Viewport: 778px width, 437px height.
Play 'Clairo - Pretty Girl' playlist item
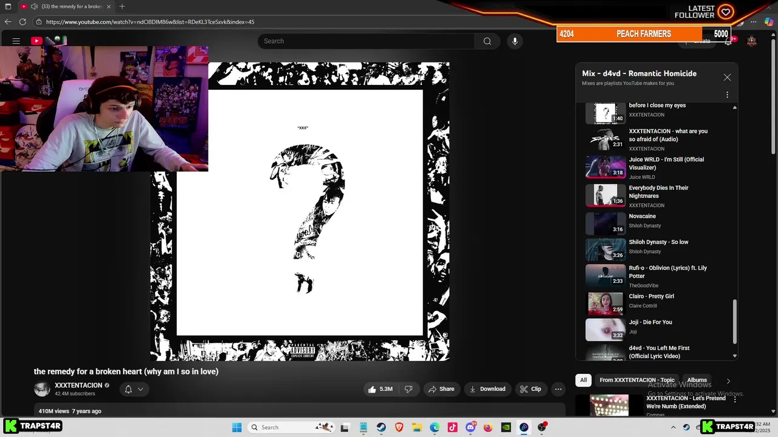coord(656,303)
